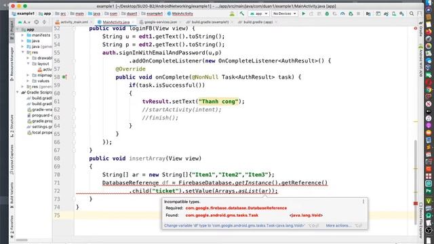The width and height of the screenshot is (434, 244).
Task: Click the green Debug bug icon
Action: pyautogui.click(x=327, y=14)
